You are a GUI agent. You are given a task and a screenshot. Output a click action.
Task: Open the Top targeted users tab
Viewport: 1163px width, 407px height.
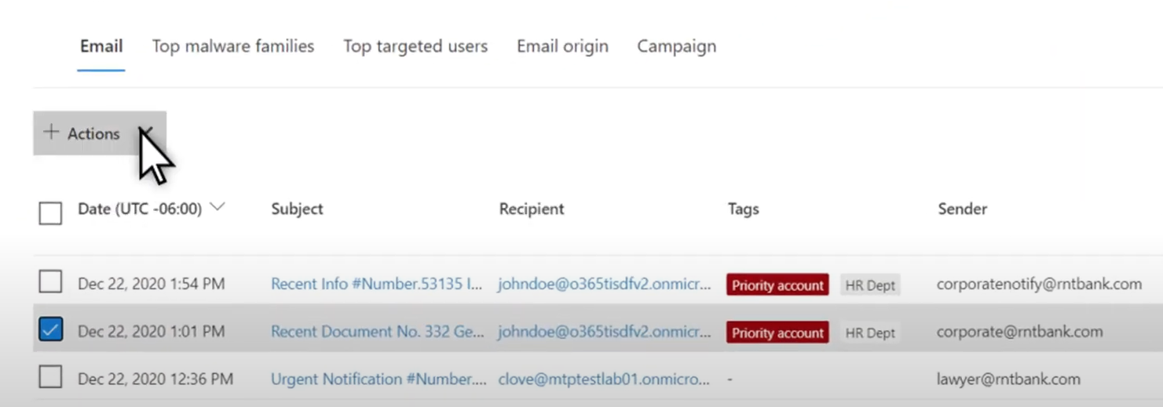415,46
